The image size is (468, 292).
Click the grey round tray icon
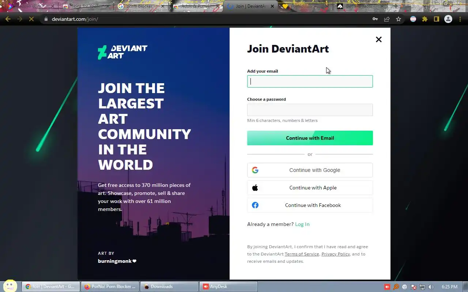click(405, 287)
